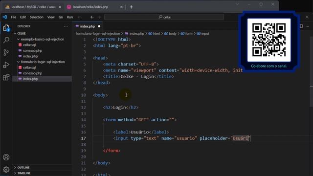Open the Run menu
This screenshot has height=176, width=313.
(x=70, y=17)
